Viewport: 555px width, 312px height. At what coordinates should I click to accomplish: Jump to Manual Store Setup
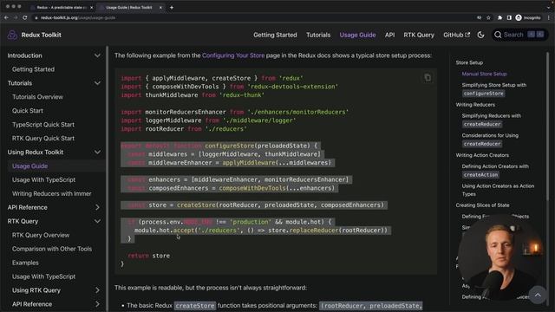point(484,74)
